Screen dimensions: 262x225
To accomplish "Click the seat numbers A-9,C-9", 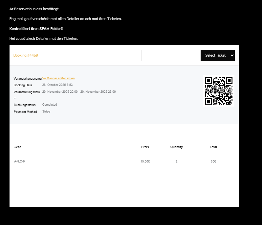I will click(x=19, y=162).
